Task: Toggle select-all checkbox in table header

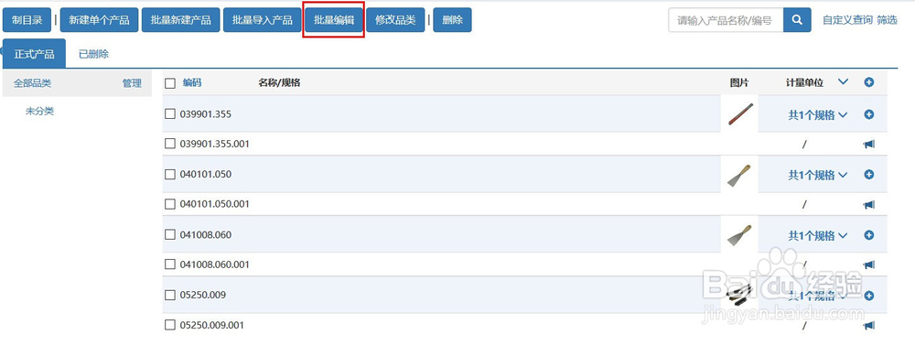Action: pyautogui.click(x=170, y=83)
